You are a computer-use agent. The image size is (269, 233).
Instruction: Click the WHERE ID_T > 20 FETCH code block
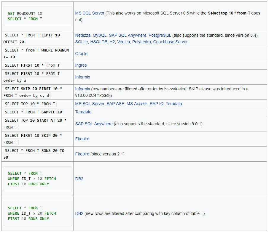37,213
